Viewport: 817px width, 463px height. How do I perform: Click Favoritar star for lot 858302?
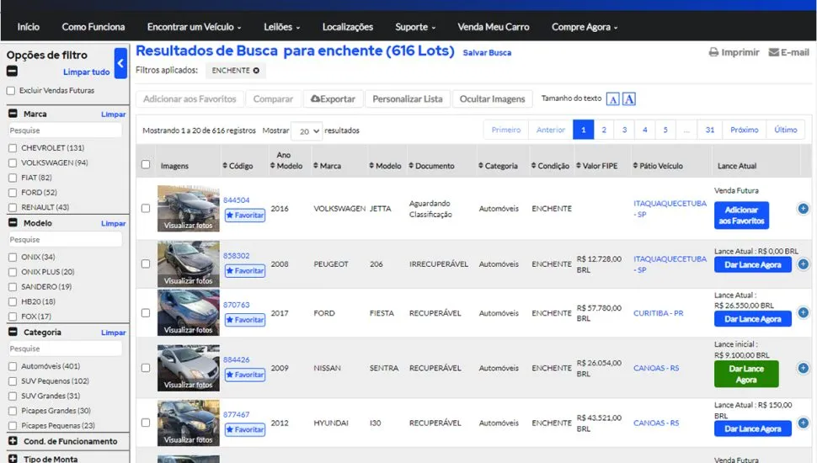tap(245, 271)
